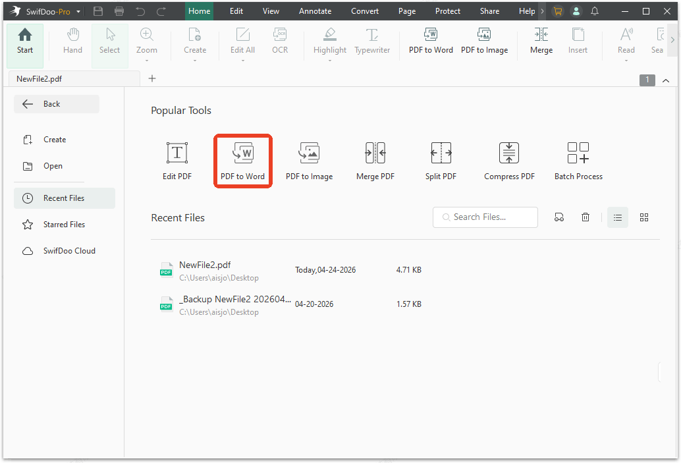Image resolution: width=681 pixels, height=463 pixels.
Task: Click the Search Files input box
Action: [485, 217]
